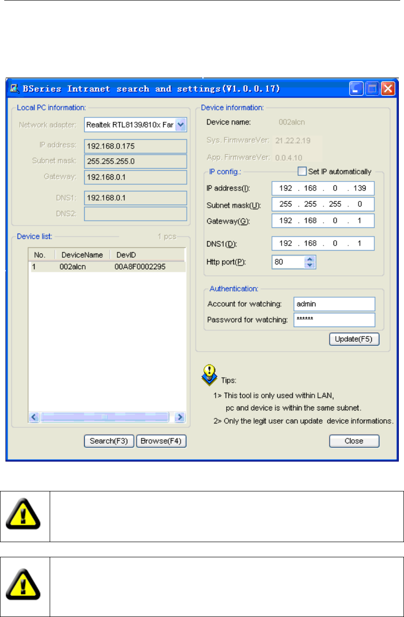This screenshot has height=617, width=404.
Task: Click local IP address 192.168.0.175 field
Action: [x=135, y=146]
